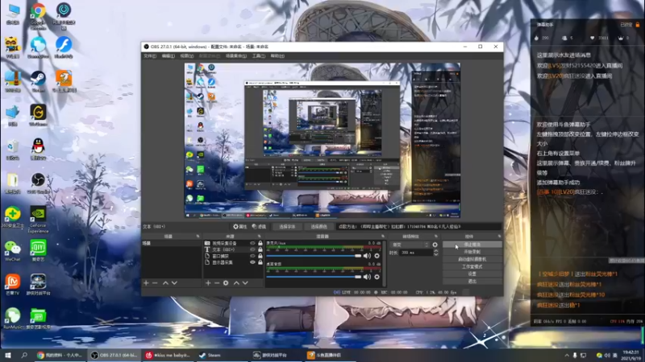Open Windows Start menu
Image resolution: width=645 pixels, height=362 pixels.
click(7, 355)
